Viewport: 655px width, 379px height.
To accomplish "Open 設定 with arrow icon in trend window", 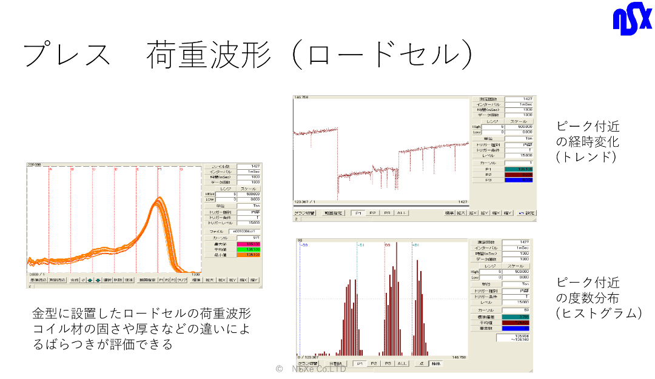I will click(x=526, y=213).
